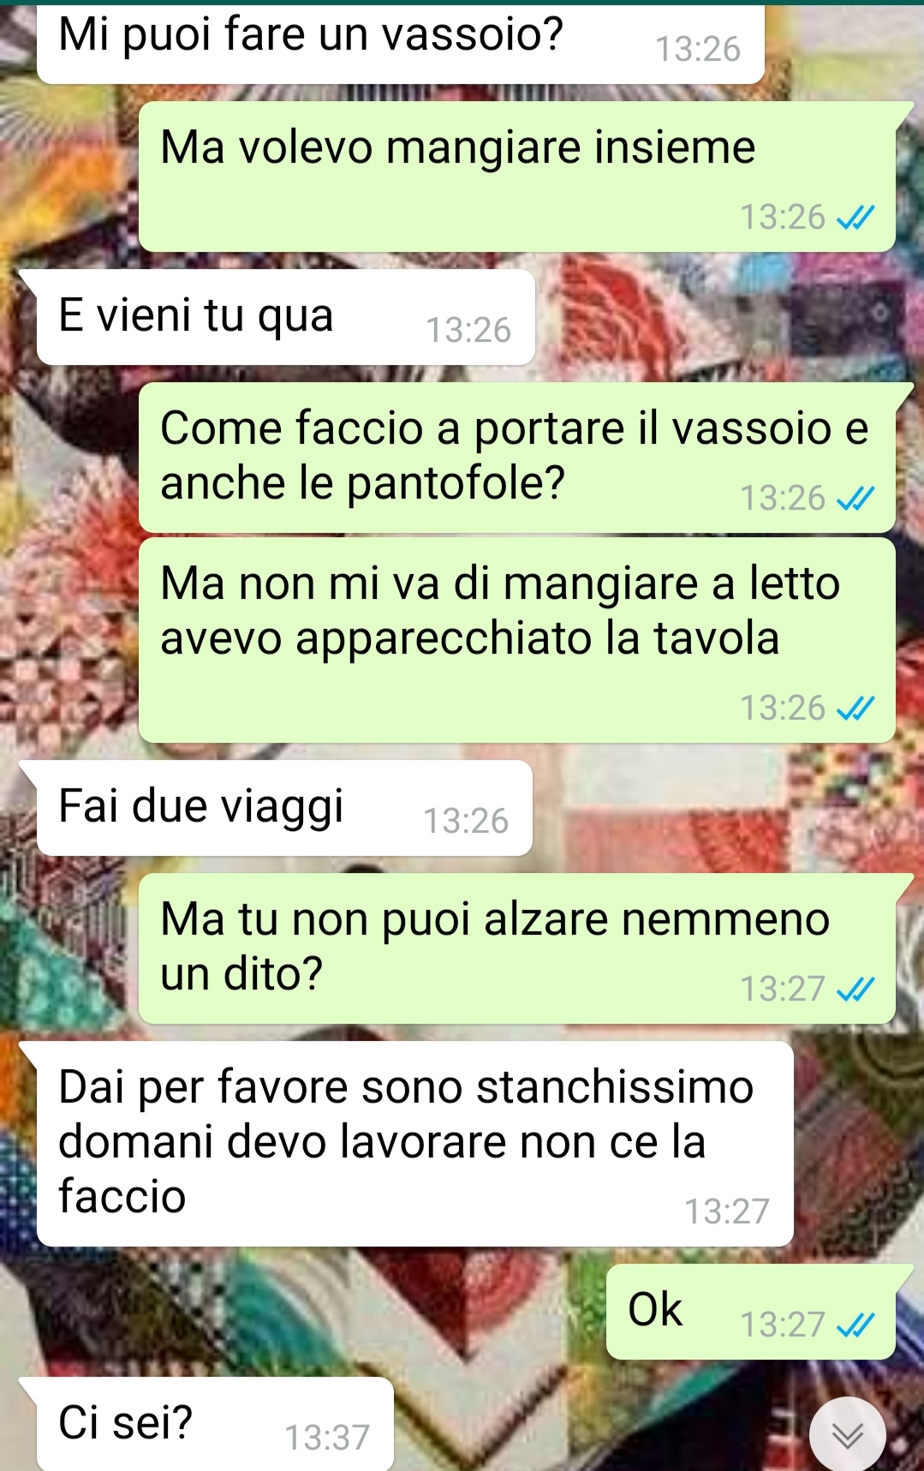Tap read ticks on 'anche le pantofole?' message
This screenshot has width=924, height=1471.
(x=855, y=499)
